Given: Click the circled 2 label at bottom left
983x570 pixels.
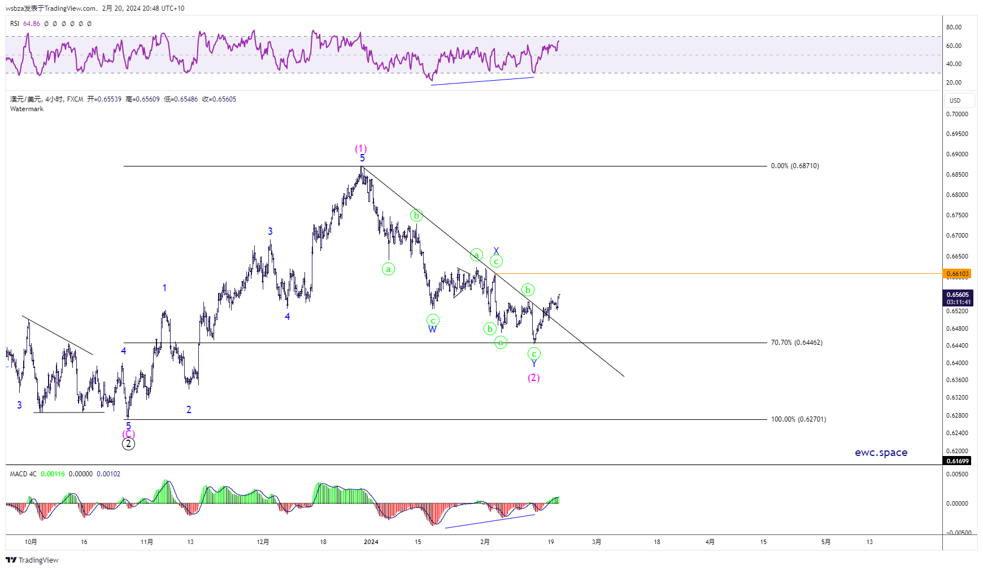Looking at the screenshot, I should point(128,444).
